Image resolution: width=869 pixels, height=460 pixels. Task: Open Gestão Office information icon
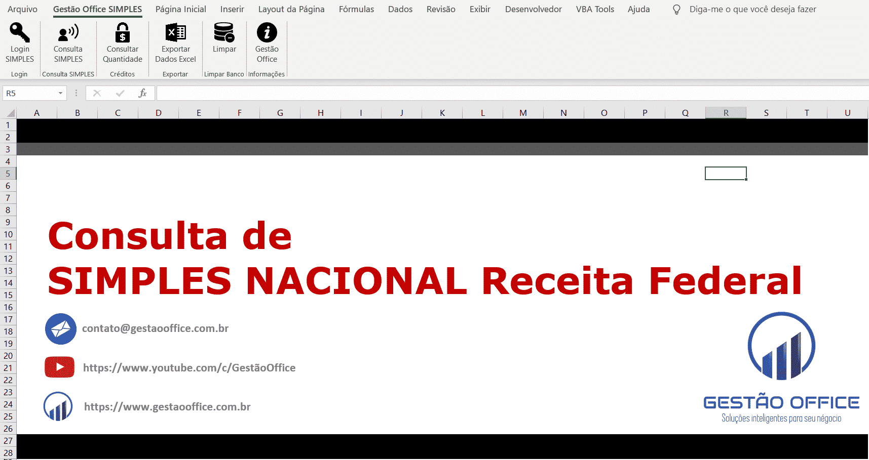coord(267,33)
